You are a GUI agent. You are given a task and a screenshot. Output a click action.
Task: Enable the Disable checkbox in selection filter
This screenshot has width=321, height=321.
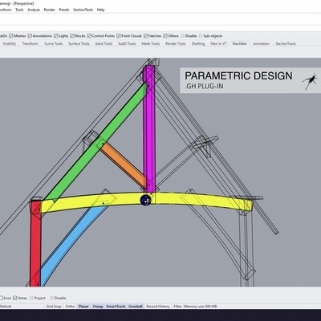pos(182,36)
